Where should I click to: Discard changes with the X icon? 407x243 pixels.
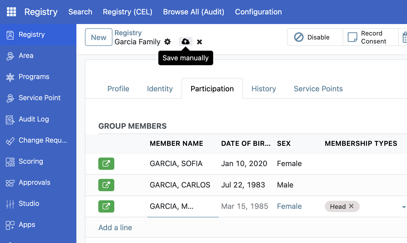[x=199, y=42]
